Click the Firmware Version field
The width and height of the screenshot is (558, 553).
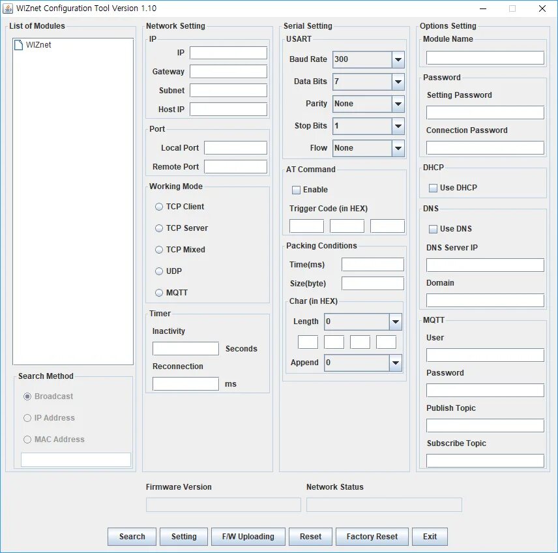(x=224, y=505)
